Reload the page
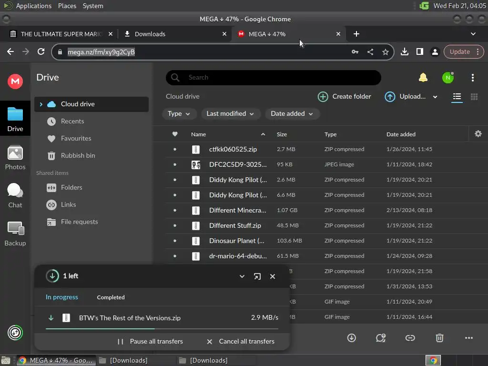This screenshot has width=488, height=366. coord(41,51)
